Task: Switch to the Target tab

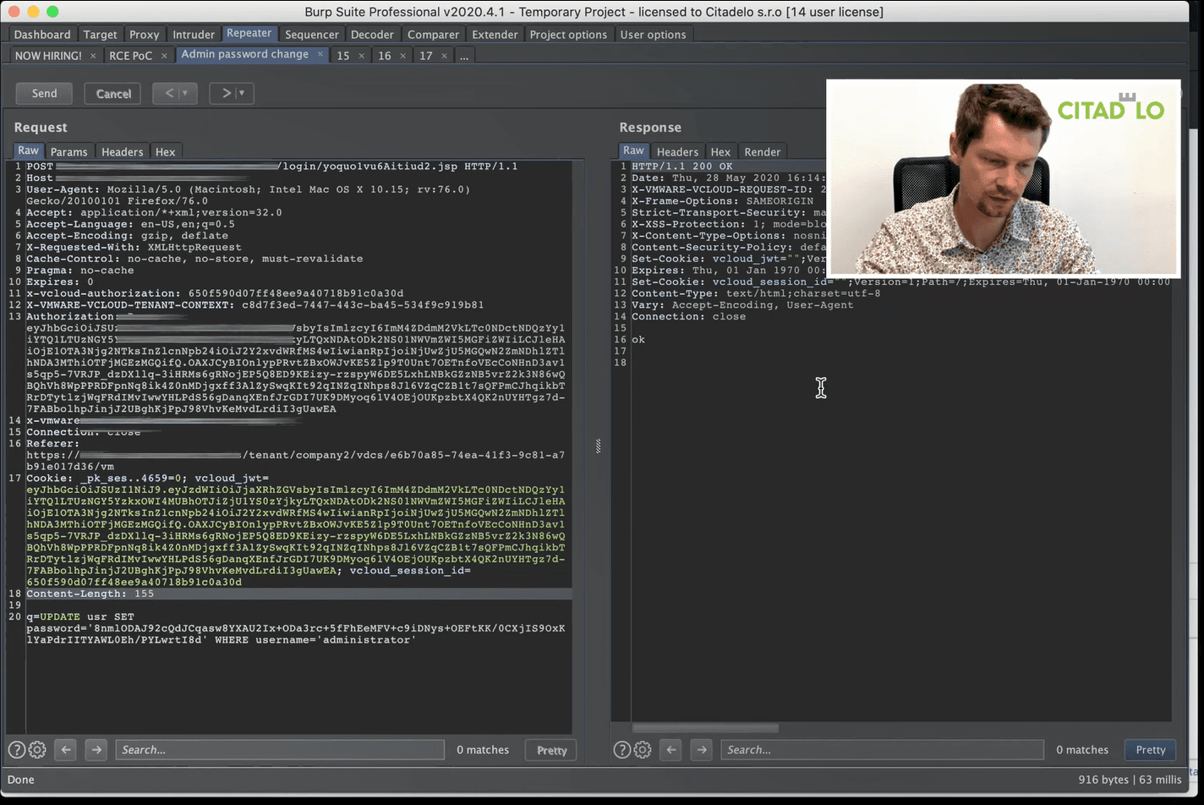Action: pos(101,35)
